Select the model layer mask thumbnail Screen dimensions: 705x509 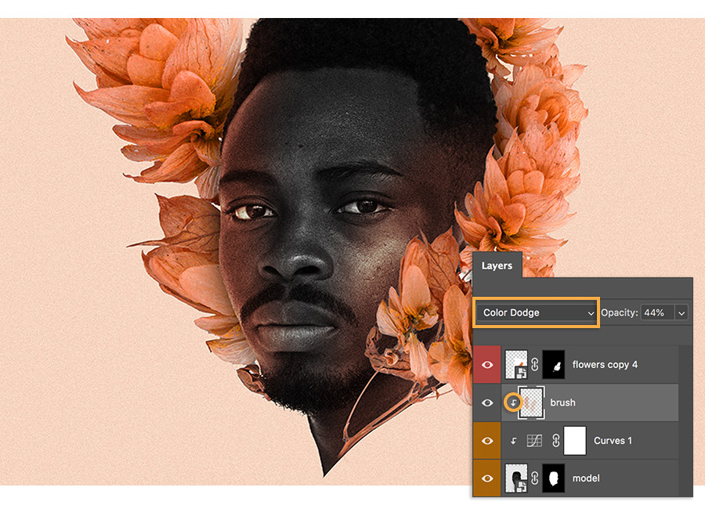[554, 478]
